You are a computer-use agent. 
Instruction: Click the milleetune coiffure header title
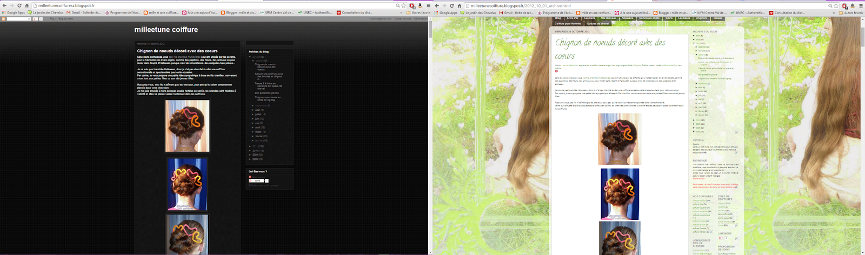click(166, 30)
